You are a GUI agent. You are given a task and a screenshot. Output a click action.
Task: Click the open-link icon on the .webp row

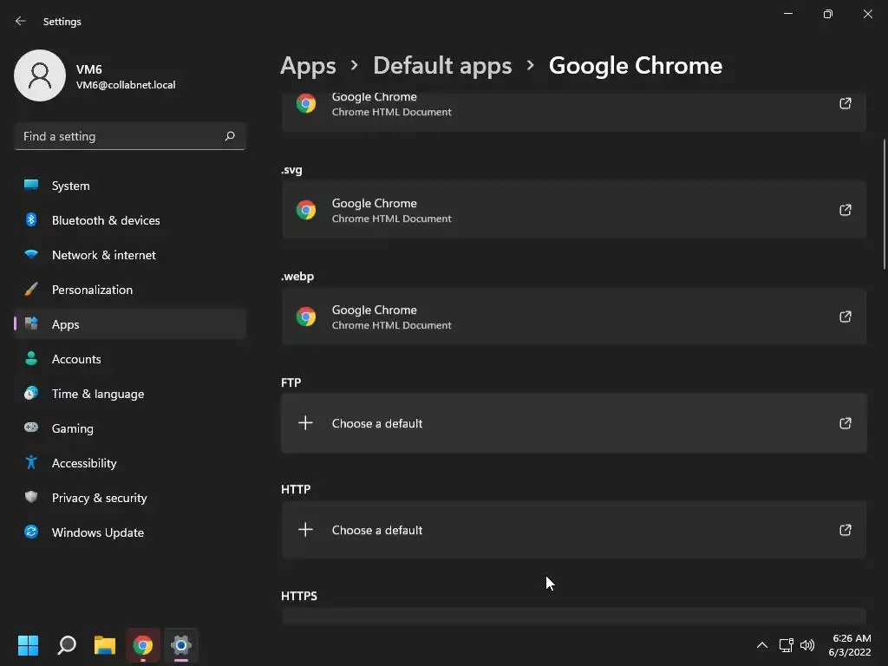pos(845,317)
